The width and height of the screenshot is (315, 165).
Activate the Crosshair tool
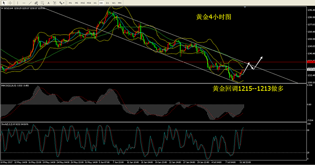point(10,3)
